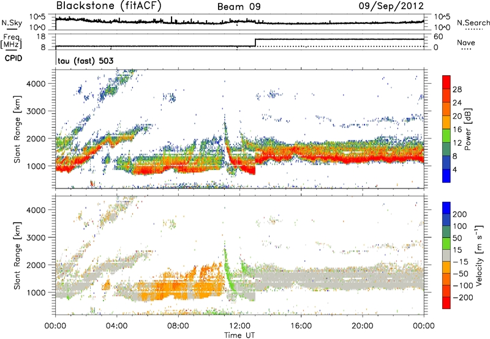
Task: Select the "60" Nave axis tick
Action: click(438, 37)
